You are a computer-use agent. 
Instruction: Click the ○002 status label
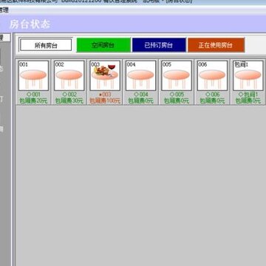click(69, 95)
